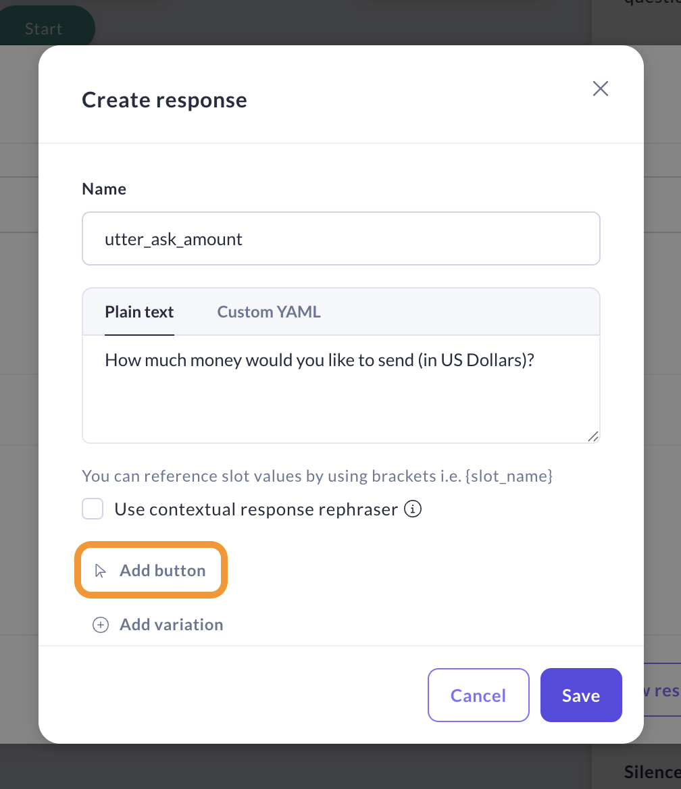Click the Silence label in background
Viewport: 681px width, 789px height.
click(651, 771)
